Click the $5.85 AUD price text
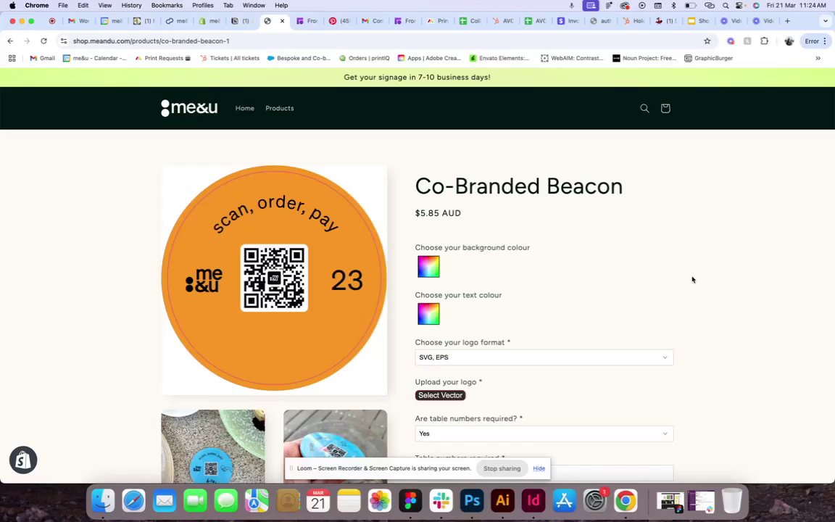Screen dimensions: 835x522 click(438, 213)
